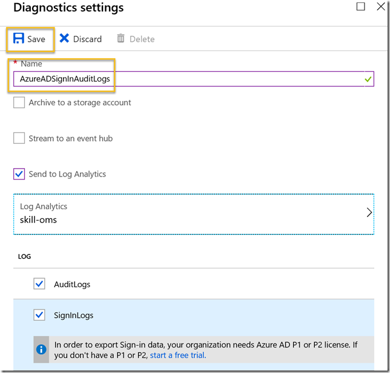Click the Delete toolbar label
The width and height of the screenshot is (390, 373).
[142, 39]
